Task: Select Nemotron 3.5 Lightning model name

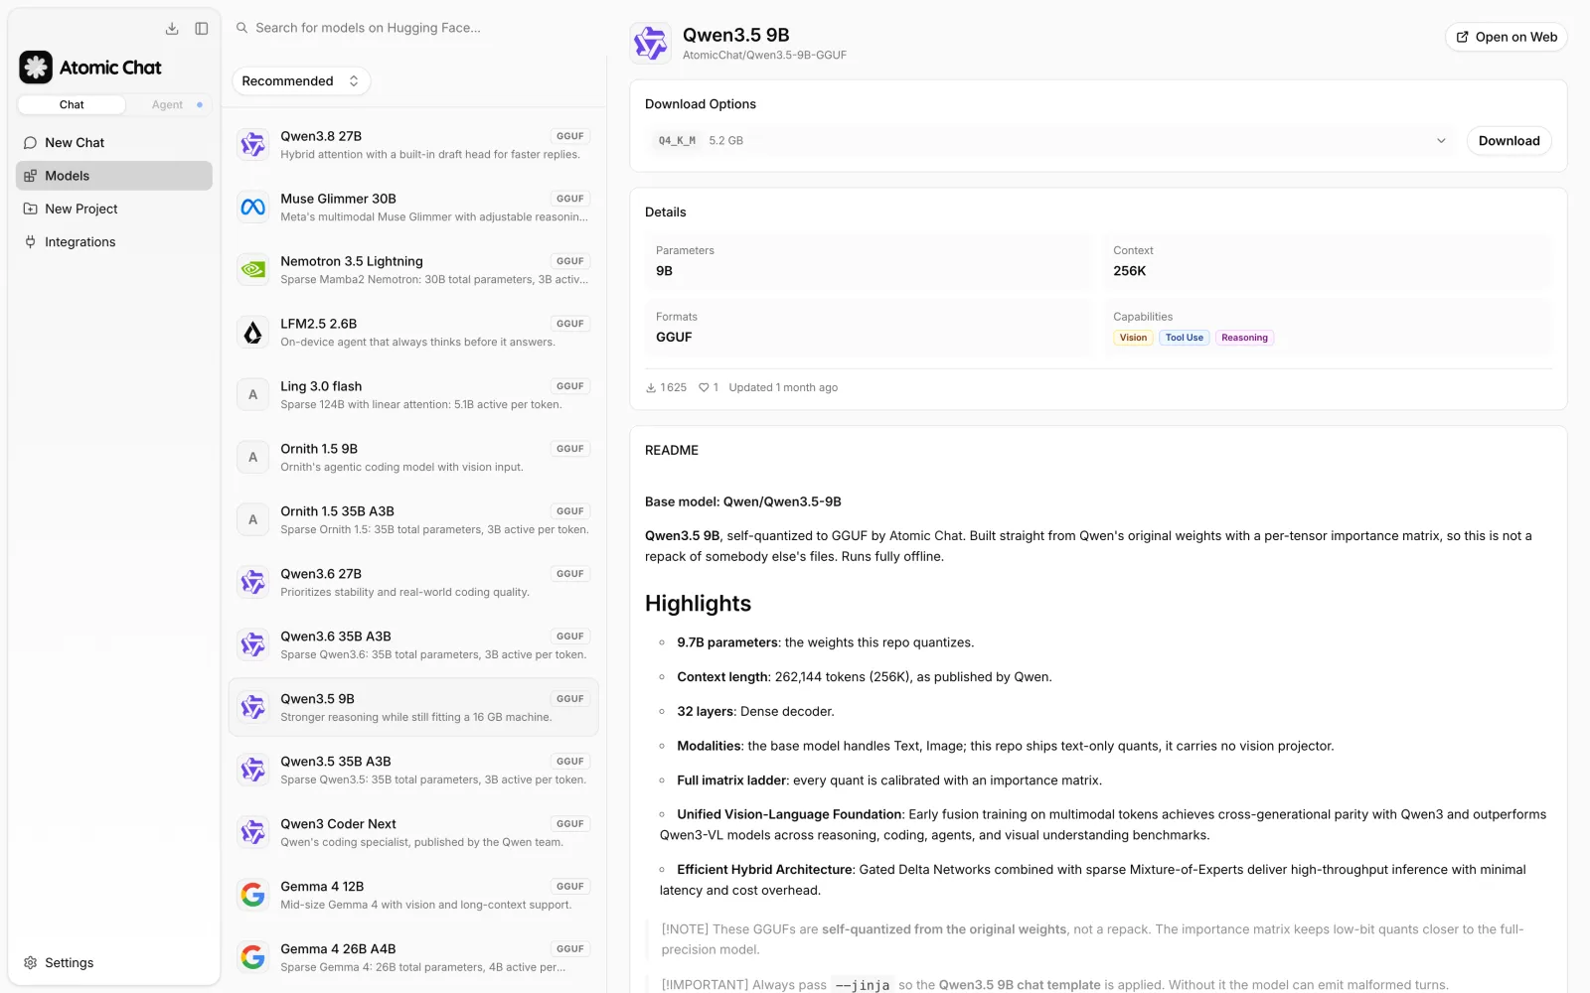Action: [352, 261]
